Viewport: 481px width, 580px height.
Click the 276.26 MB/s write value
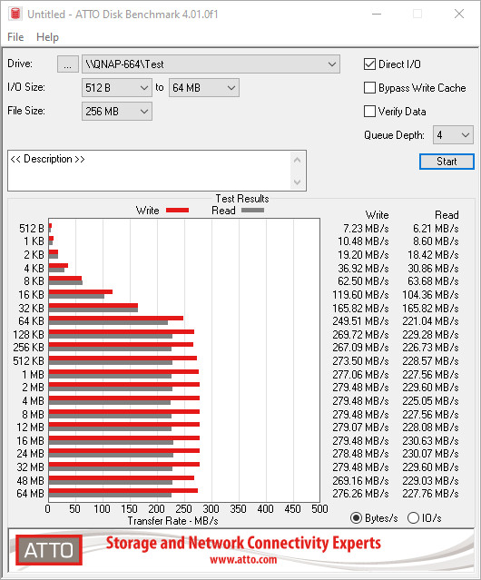(360, 494)
